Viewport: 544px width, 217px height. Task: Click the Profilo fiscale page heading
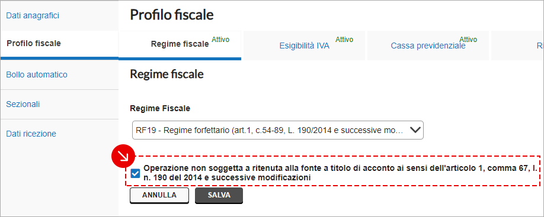pos(172,15)
